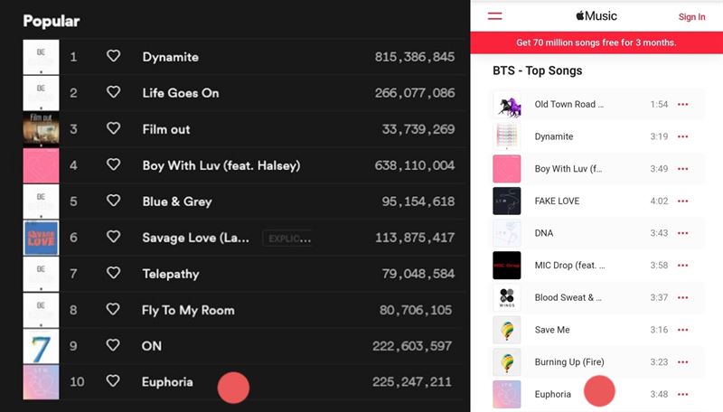Image resolution: width=723 pixels, height=412 pixels.
Task: Open ellipsis options for MIC Drop
Action: pyautogui.click(x=683, y=265)
